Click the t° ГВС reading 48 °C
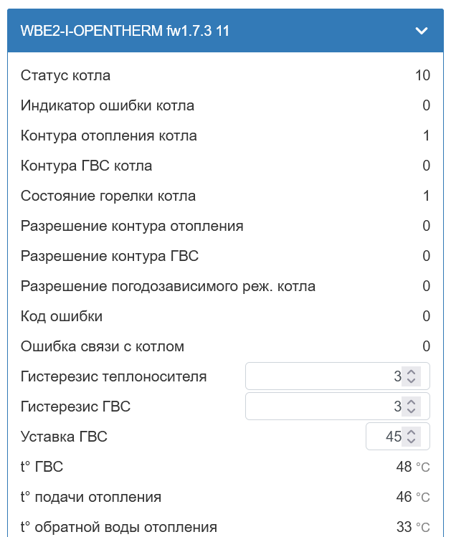The image size is (451, 537). coord(412,467)
